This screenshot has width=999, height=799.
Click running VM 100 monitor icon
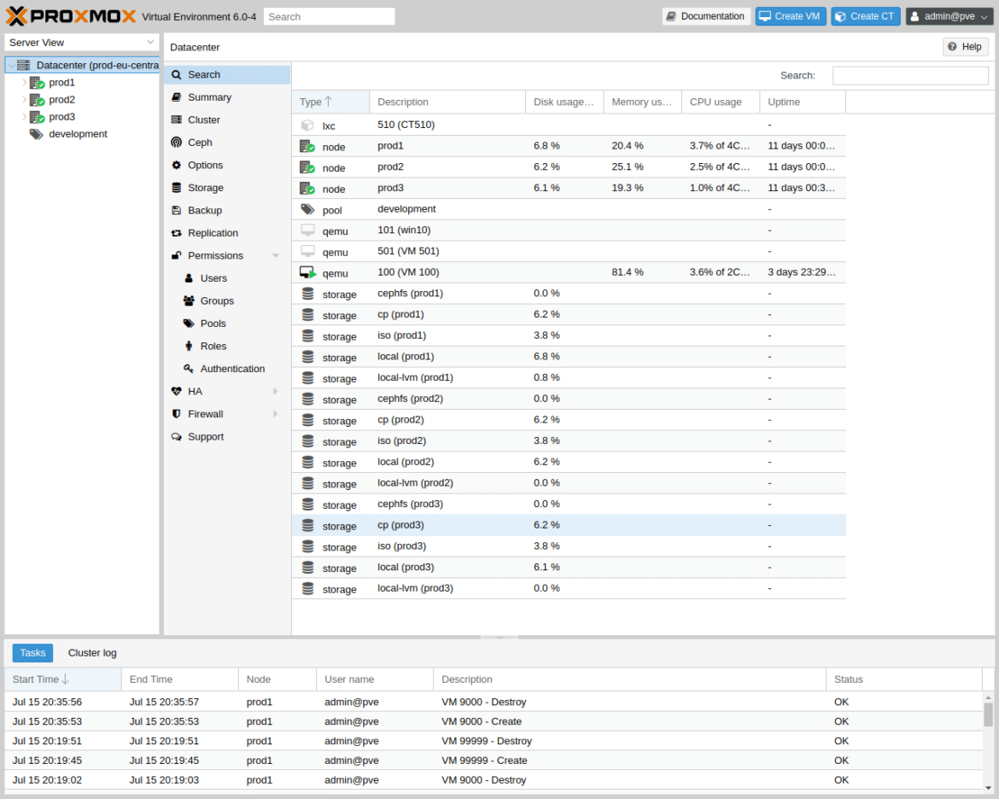[307, 272]
